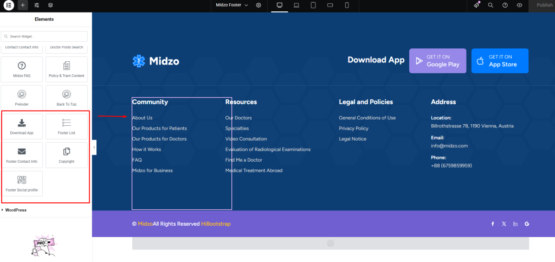Click the add element plus icon
This screenshot has width=555, height=262.
click(x=23, y=5)
